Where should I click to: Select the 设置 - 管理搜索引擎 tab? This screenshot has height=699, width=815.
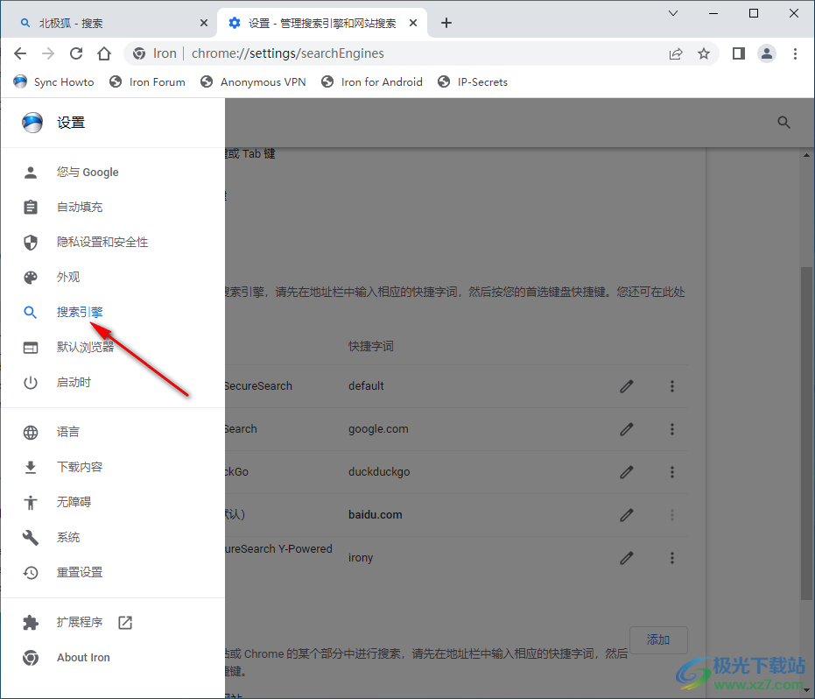pyautogui.click(x=322, y=23)
